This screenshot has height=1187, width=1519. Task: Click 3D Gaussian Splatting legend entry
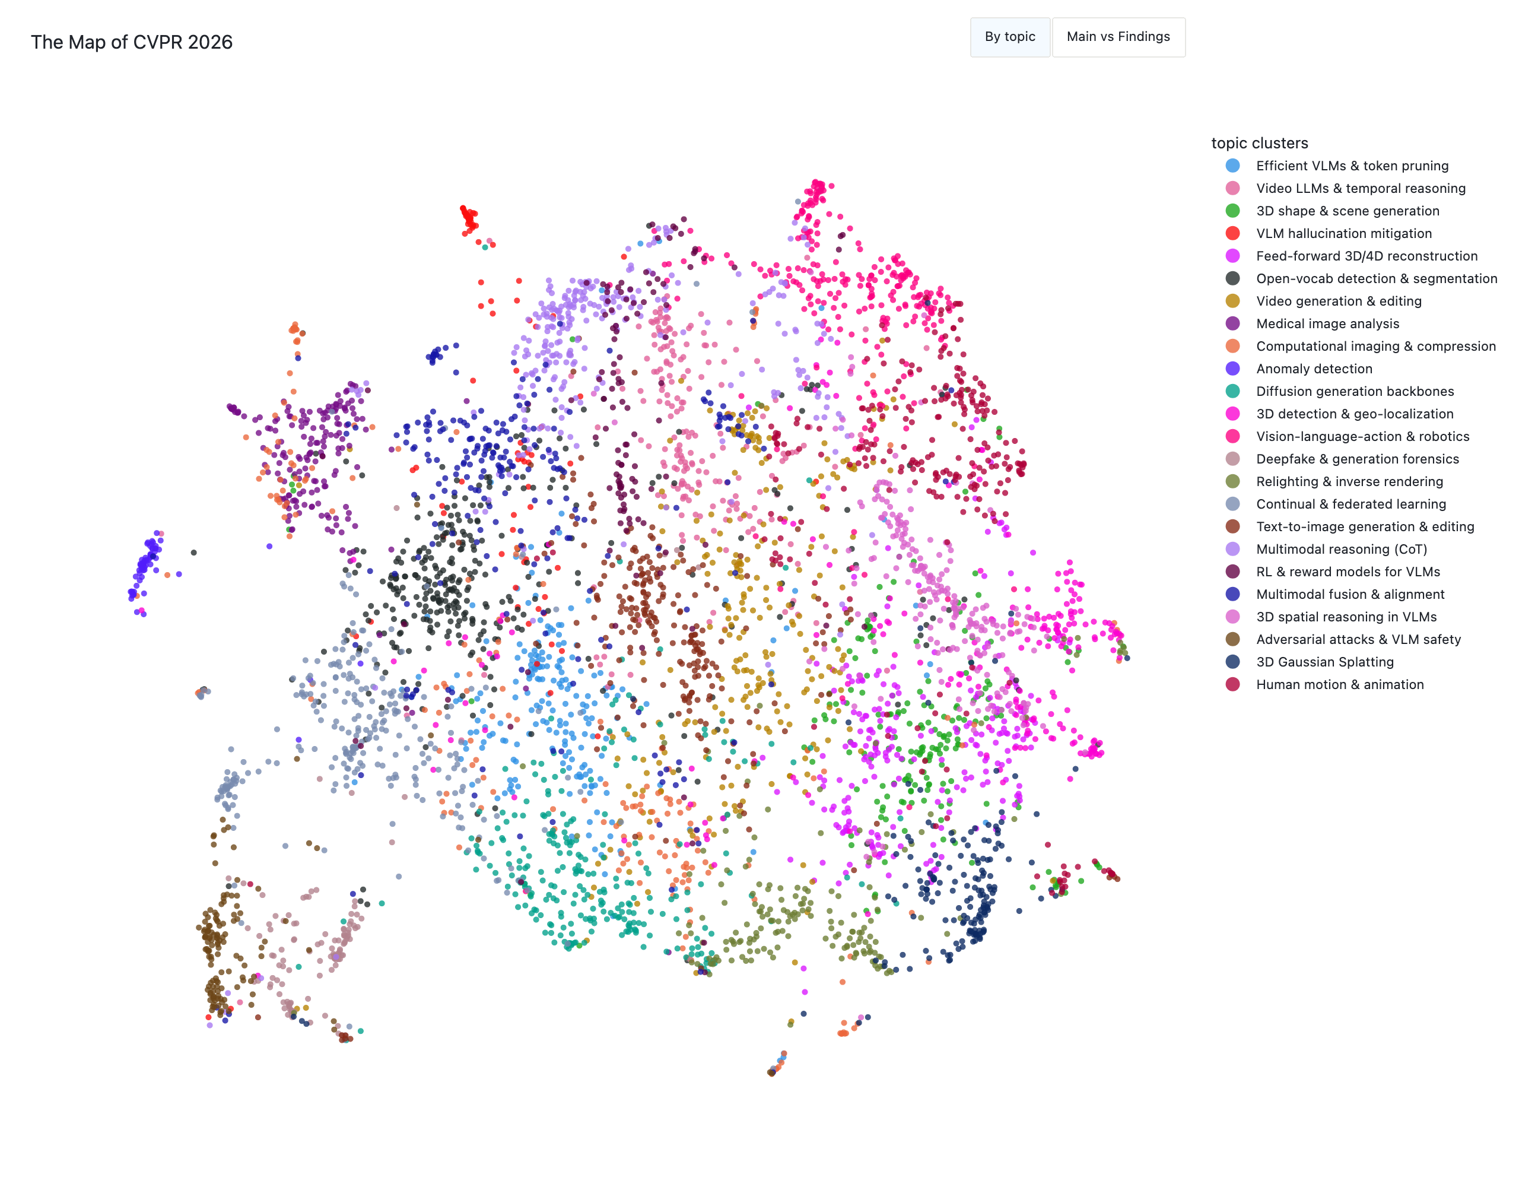tap(1310, 662)
